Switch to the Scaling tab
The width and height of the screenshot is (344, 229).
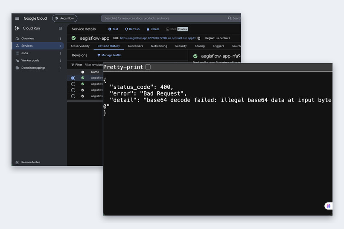tap(200, 46)
